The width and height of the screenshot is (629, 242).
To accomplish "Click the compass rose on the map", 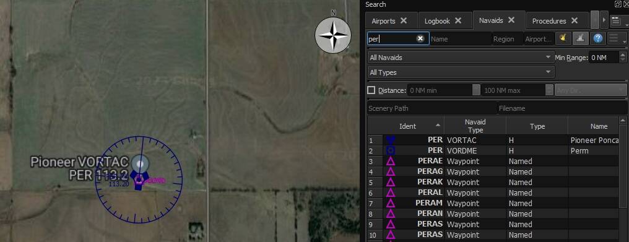I will pos(333,35).
